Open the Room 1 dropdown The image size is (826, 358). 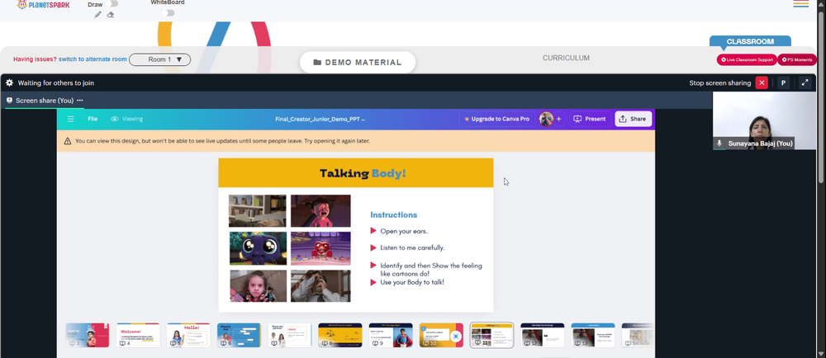click(159, 59)
